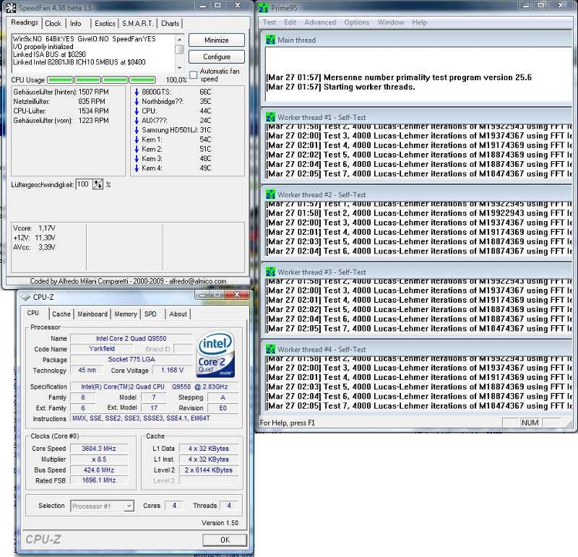The width and height of the screenshot is (578, 557).
Task: Click the NUM indicator in Prime95 status bar
Action: pyautogui.click(x=530, y=423)
